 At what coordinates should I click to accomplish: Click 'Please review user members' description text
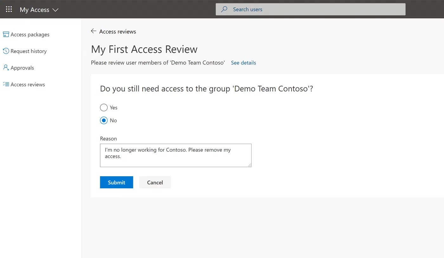click(158, 63)
